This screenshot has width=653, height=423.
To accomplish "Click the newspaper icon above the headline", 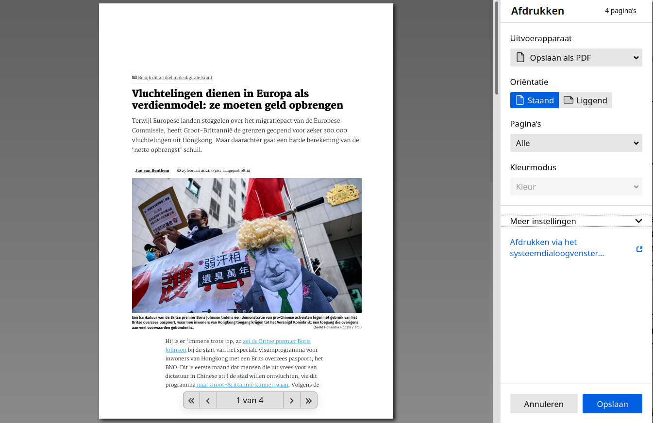I will click(x=134, y=78).
